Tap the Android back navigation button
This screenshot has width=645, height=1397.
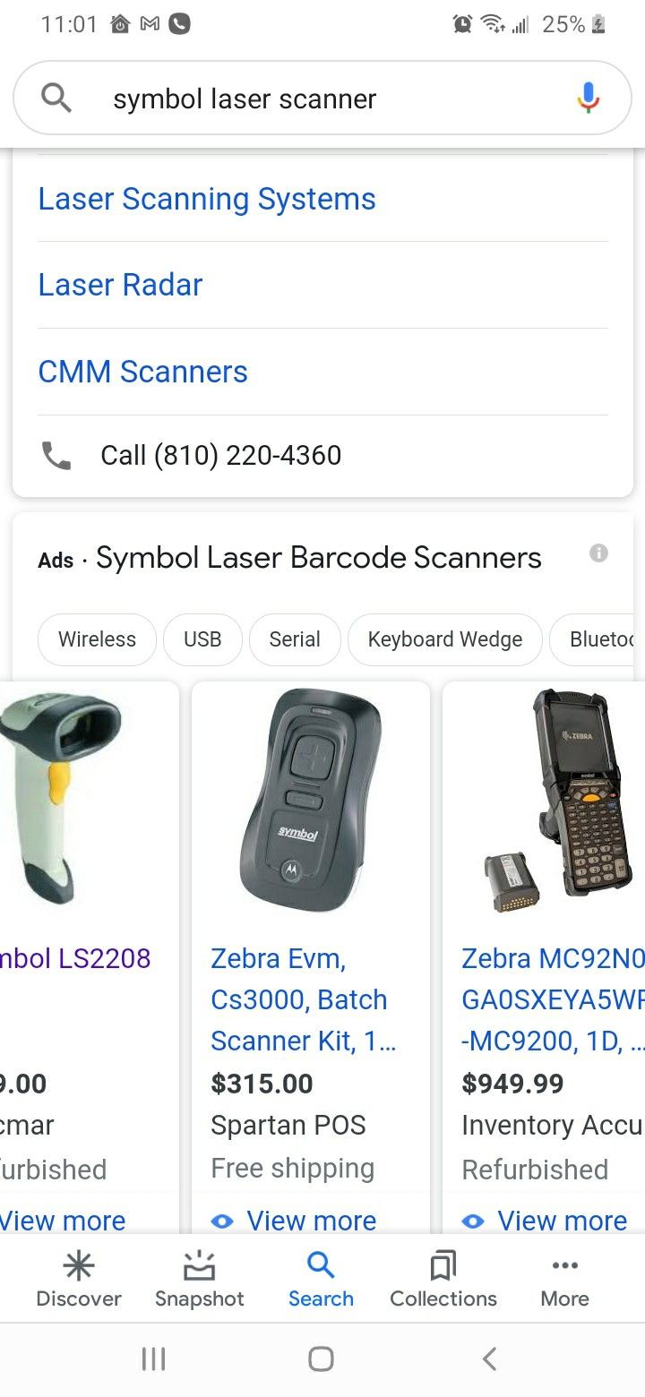click(x=489, y=1358)
